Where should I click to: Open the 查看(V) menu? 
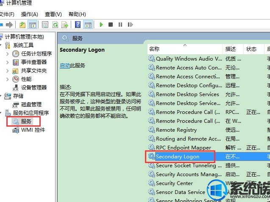coord(53,14)
